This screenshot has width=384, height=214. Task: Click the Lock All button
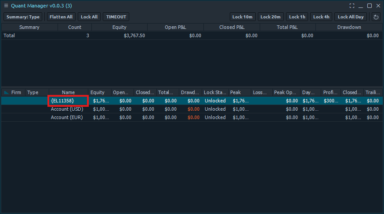click(x=89, y=17)
